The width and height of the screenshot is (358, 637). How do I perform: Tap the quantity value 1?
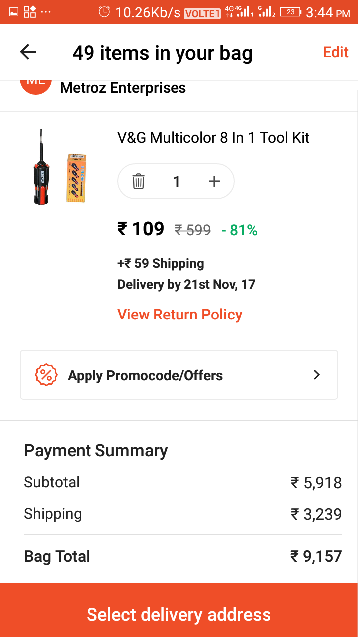[176, 182]
